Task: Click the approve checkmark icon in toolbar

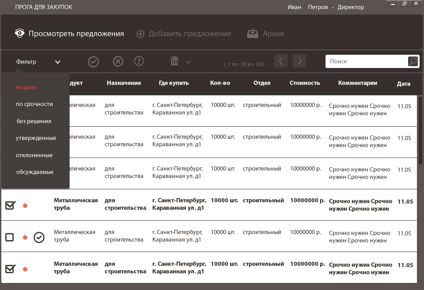Action: (93, 61)
